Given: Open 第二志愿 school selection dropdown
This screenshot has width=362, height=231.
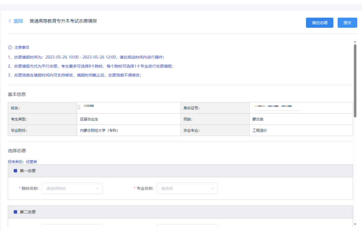Looking at the screenshot, I should 72,227.
